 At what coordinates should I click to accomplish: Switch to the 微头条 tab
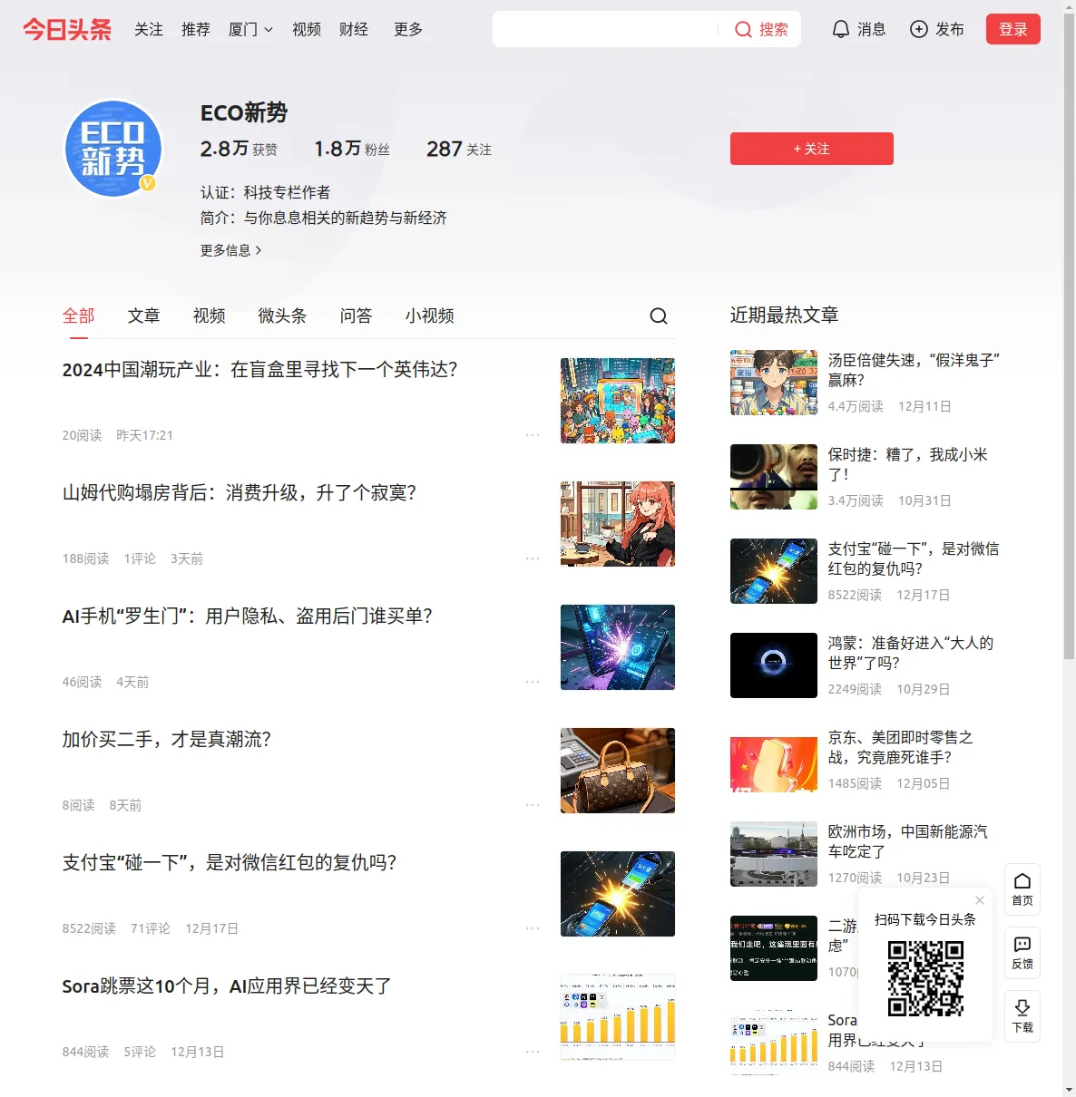coord(282,316)
